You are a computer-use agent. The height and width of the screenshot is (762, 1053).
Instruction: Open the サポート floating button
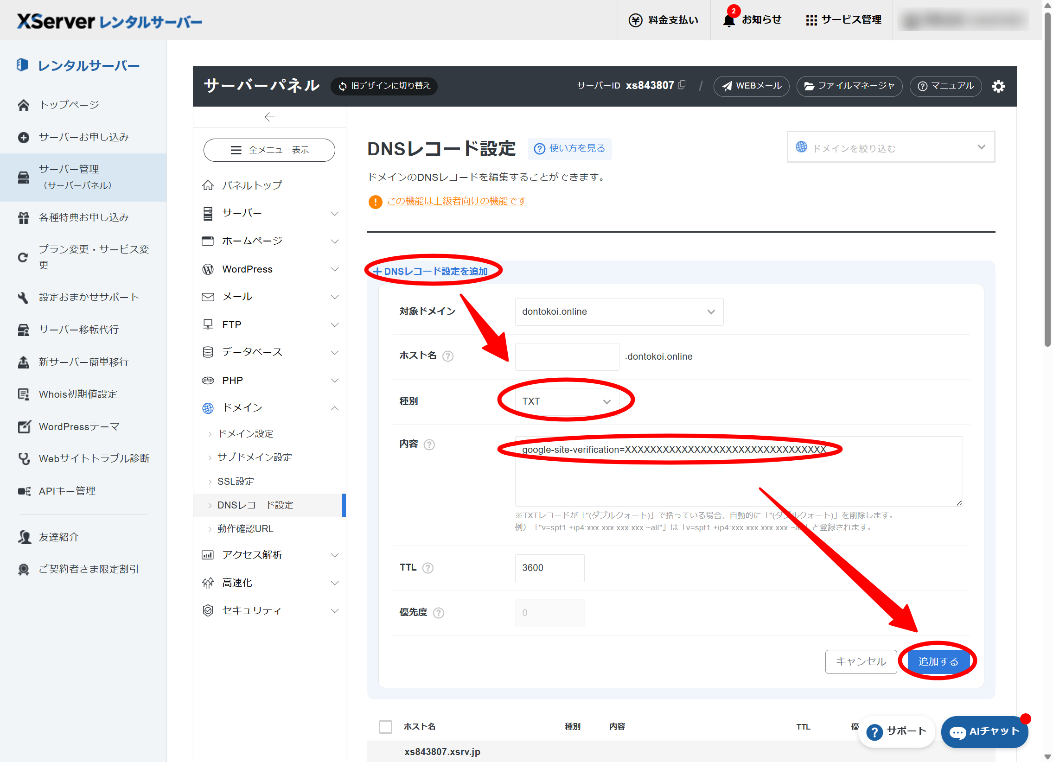click(x=896, y=731)
